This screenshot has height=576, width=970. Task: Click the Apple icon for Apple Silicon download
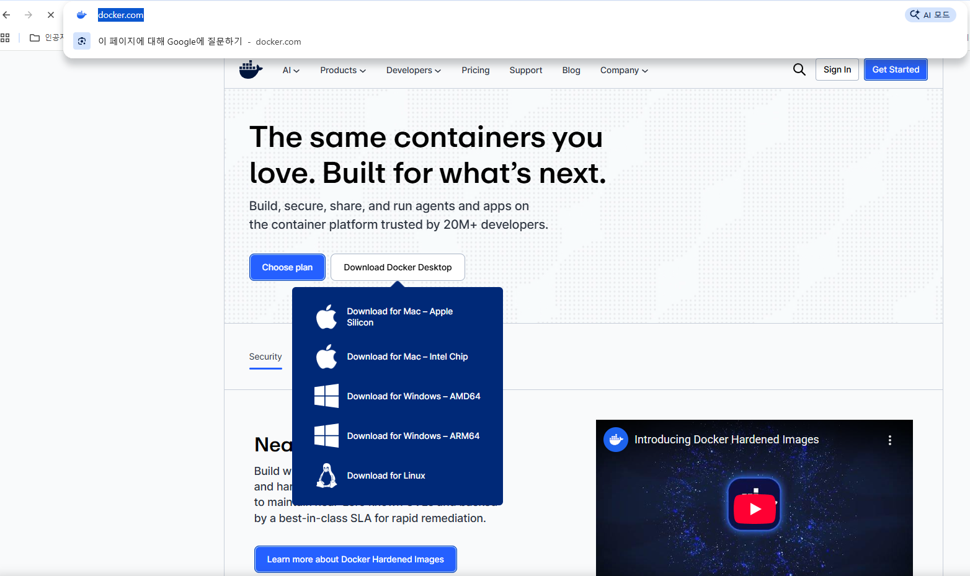pos(326,317)
